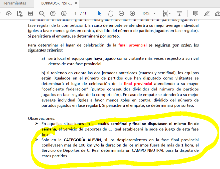Screen dimensions: 220x169
Task: Open the Herramientas tab
Action: [14, 3]
